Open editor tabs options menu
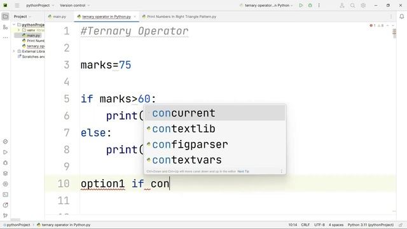 (391, 17)
